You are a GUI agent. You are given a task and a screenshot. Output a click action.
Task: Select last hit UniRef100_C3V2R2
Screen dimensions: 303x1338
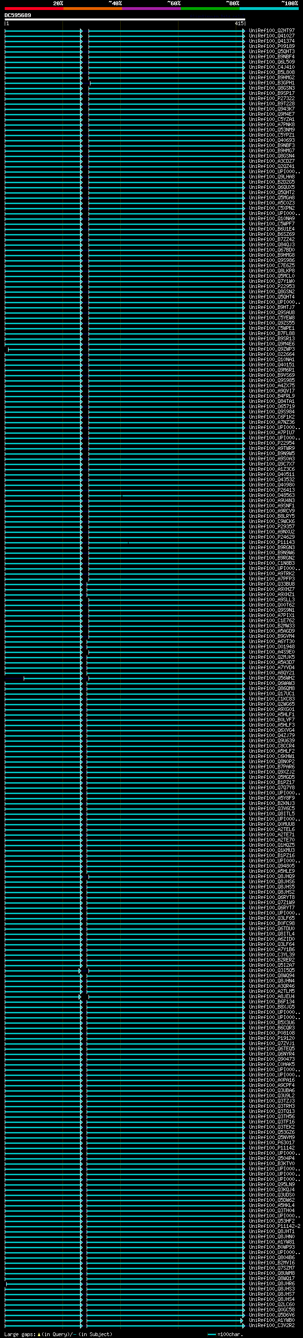[271, 1325]
